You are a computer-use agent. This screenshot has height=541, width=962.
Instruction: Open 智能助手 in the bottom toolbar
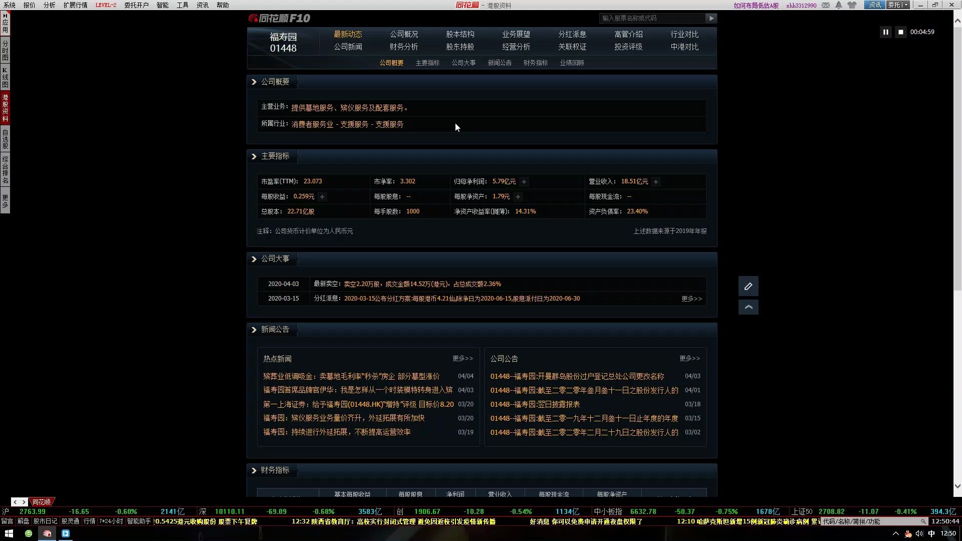139,521
